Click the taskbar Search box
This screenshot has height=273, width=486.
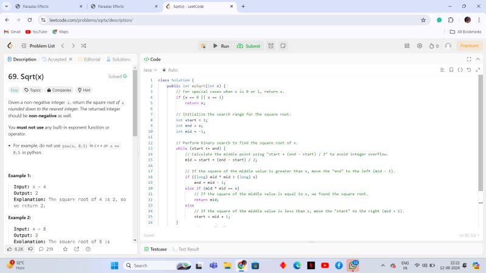[x=158, y=266]
